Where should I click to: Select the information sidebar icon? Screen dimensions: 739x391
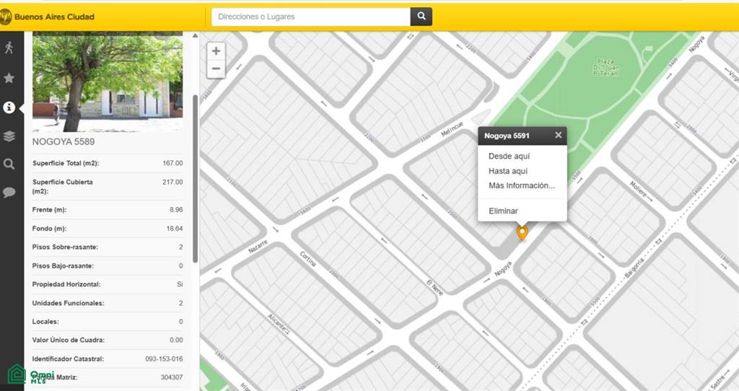(9, 107)
